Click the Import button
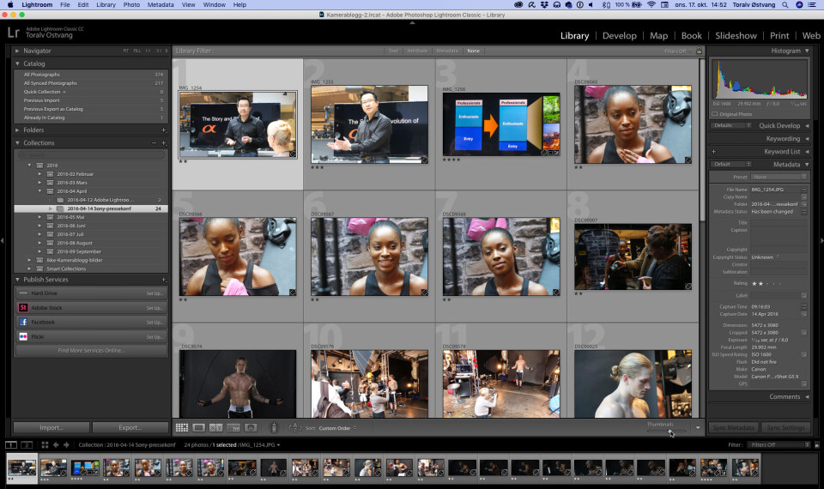This screenshot has width=824, height=489. pos(51,427)
